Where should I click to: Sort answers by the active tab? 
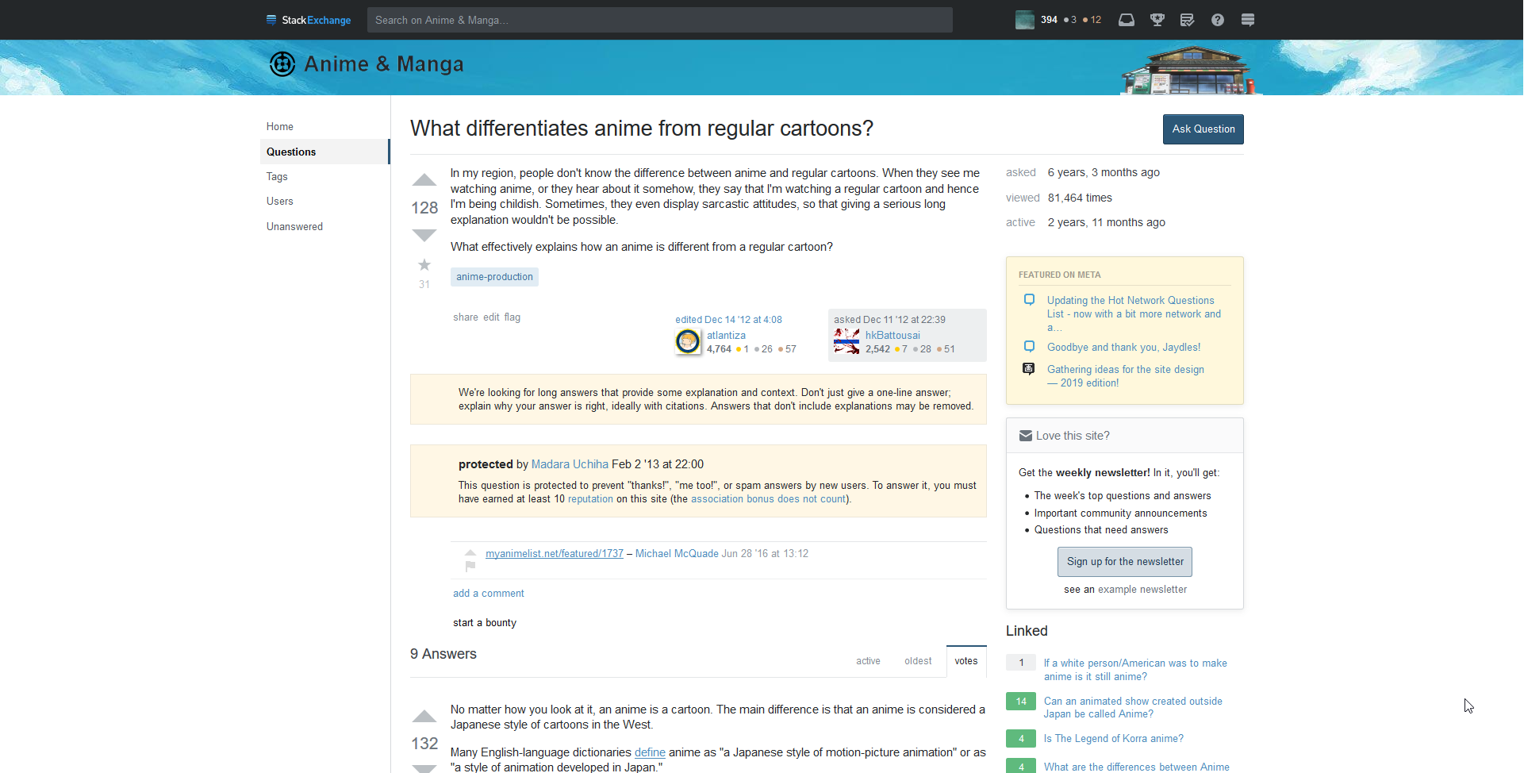click(869, 661)
